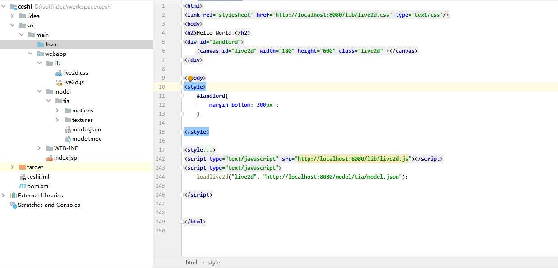Open the live2d.css stylesheet URL on line 2
The height and width of the screenshot is (268, 558).
[333, 15]
